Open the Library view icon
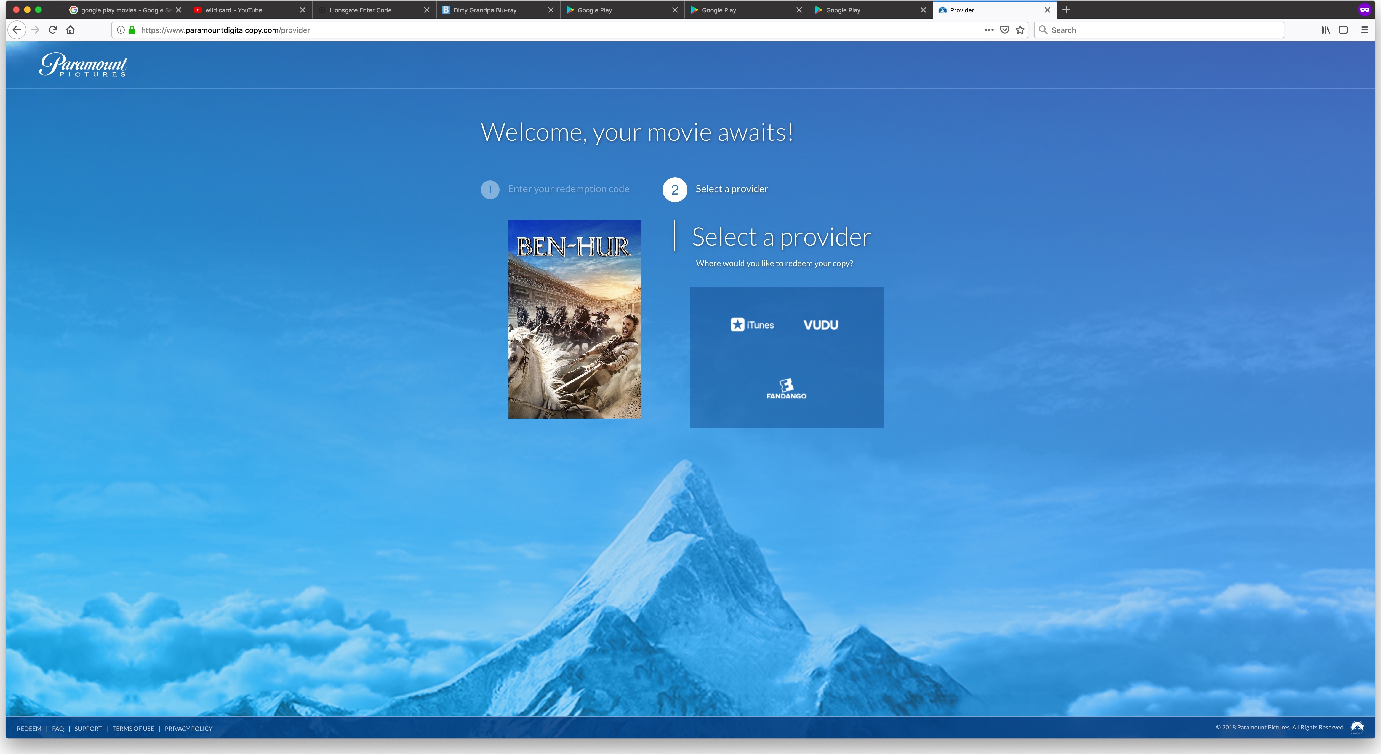The image size is (1381, 754). tap(1325, 30)
